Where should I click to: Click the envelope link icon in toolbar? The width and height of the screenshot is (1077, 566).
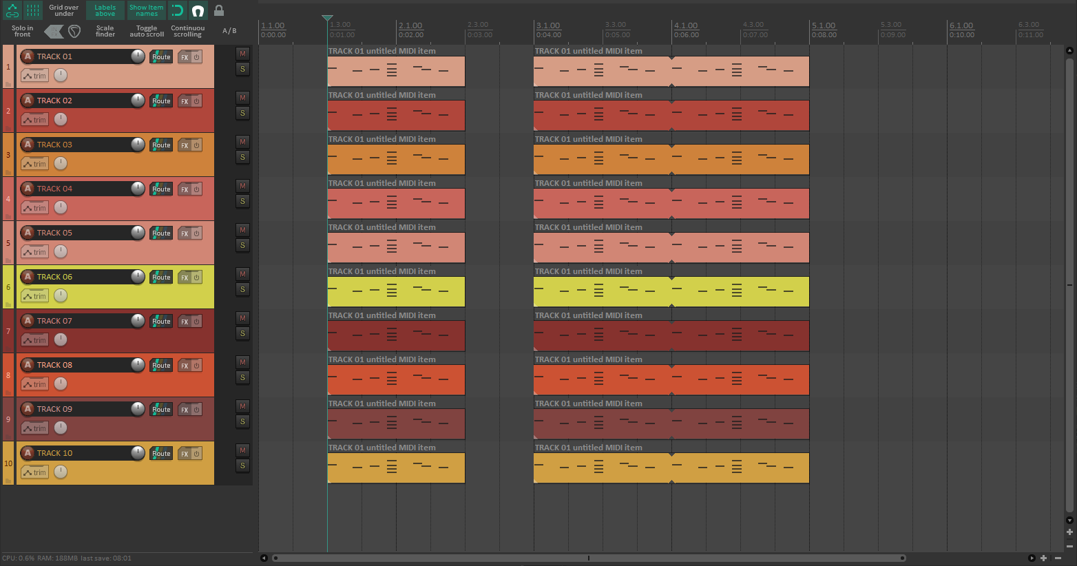coord(12,10)
